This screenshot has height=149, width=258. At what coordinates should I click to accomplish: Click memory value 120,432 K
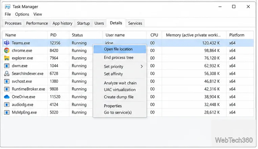pyautogui.click(x=211, y=43)
